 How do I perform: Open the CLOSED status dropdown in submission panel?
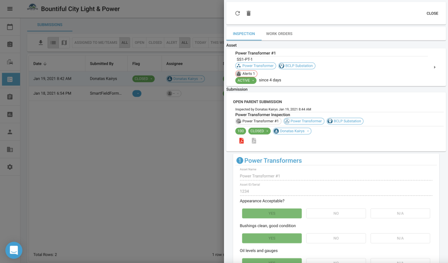click(x=259, y=131)
